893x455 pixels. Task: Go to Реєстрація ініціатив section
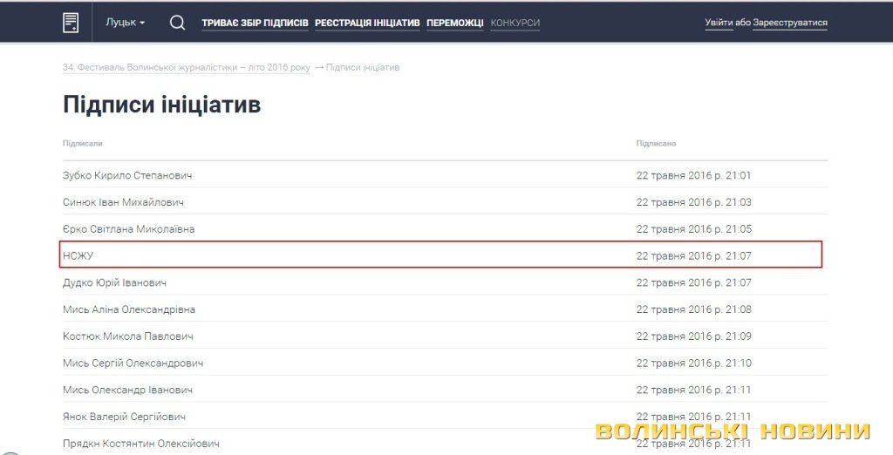(367, 24)
